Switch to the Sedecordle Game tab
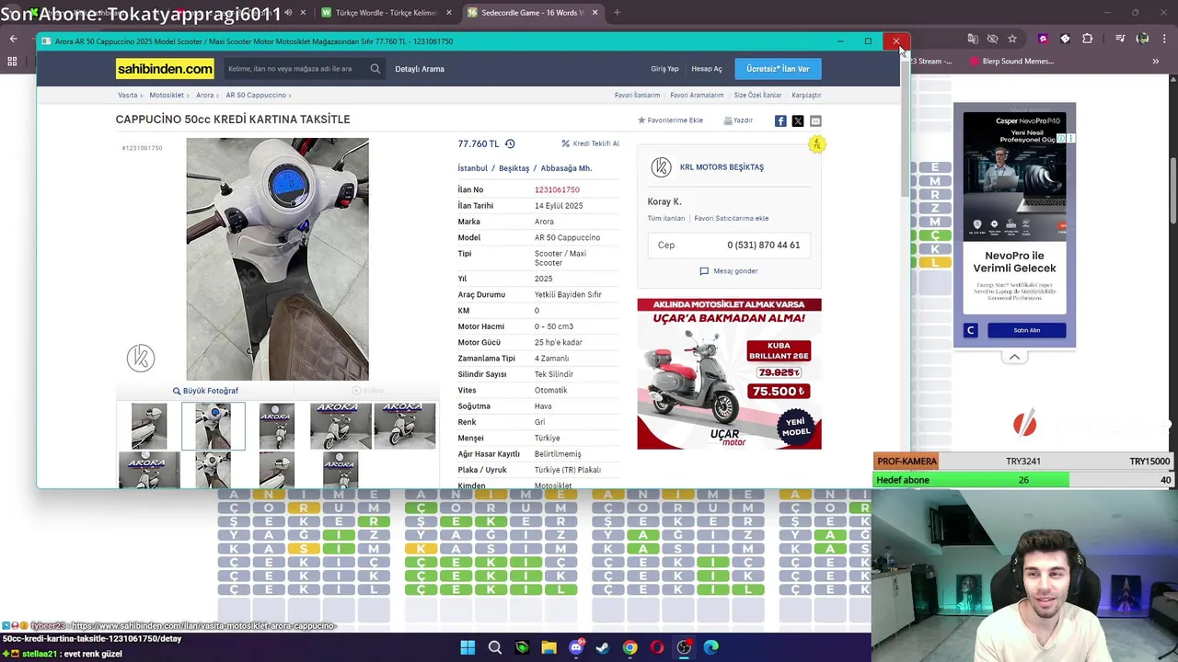Image resolution: width=1178 pixels, height=662 pixels. 532,13
